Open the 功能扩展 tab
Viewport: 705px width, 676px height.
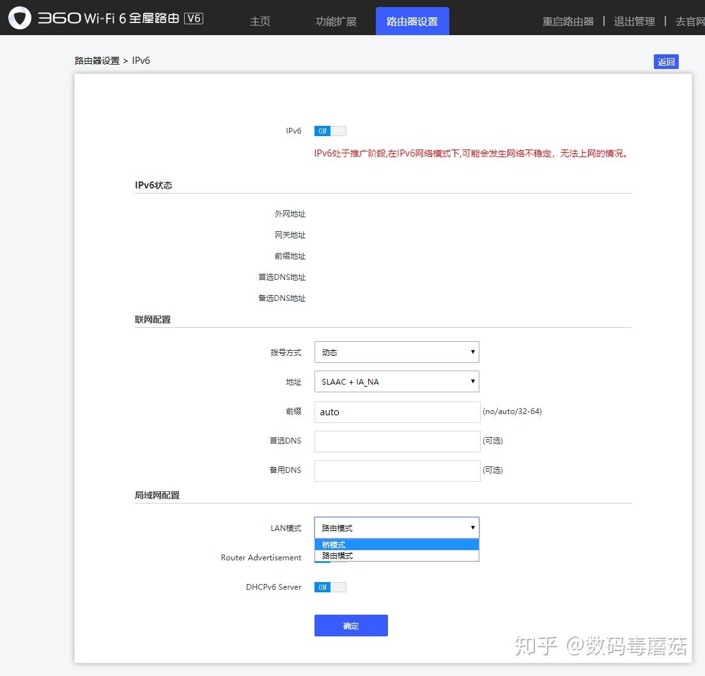click(336, 21)
